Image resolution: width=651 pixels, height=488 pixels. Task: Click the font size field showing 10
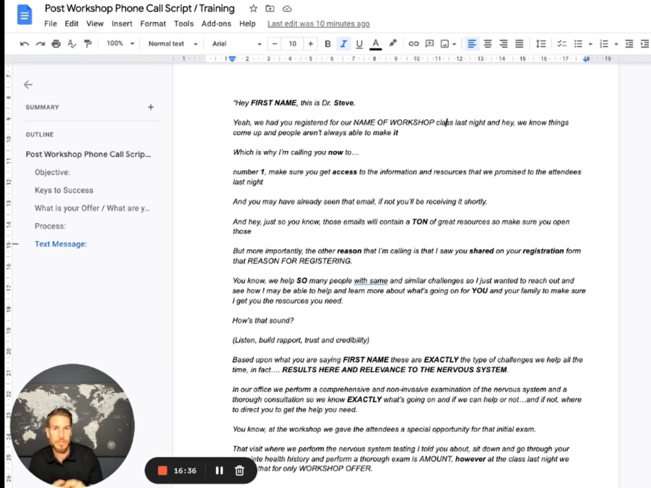(293, 44)
